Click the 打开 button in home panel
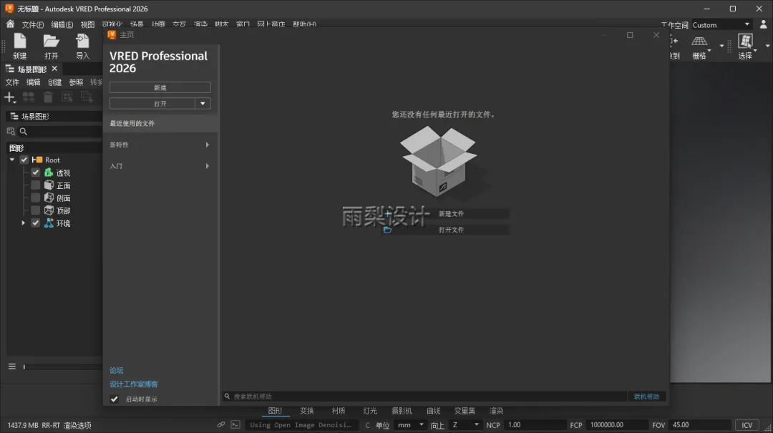Viewport: 773px width, 433px height. tap(152, 104)
